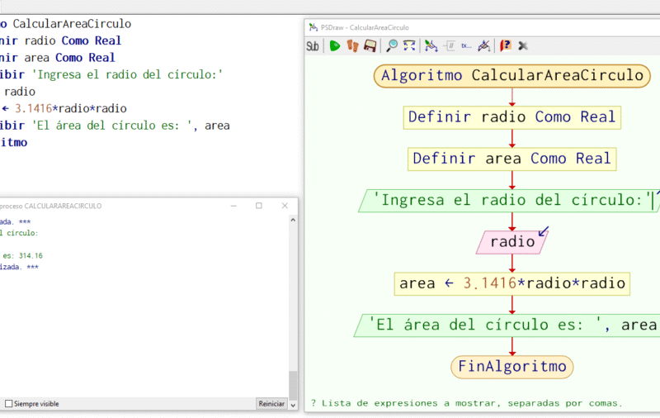Image resolution: width=660 pixels, height=418 pixels.
Task: Open help with the question mark icon
Action: (506, 46)
